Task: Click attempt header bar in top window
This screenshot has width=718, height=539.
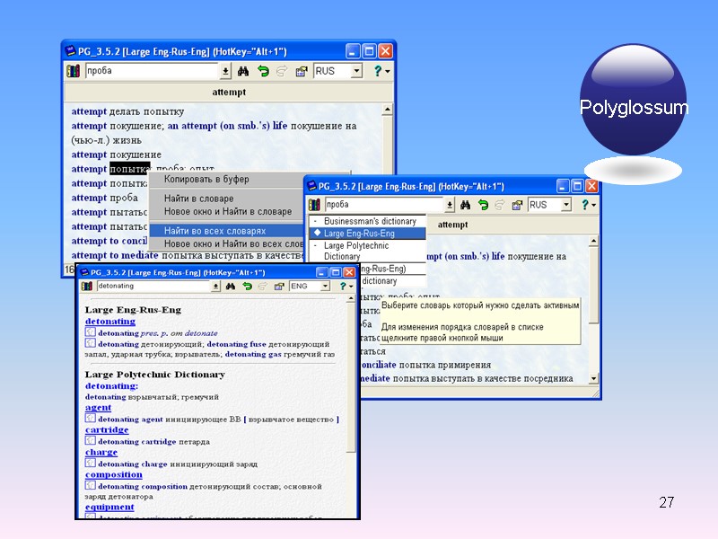Action: coord(229,93)
